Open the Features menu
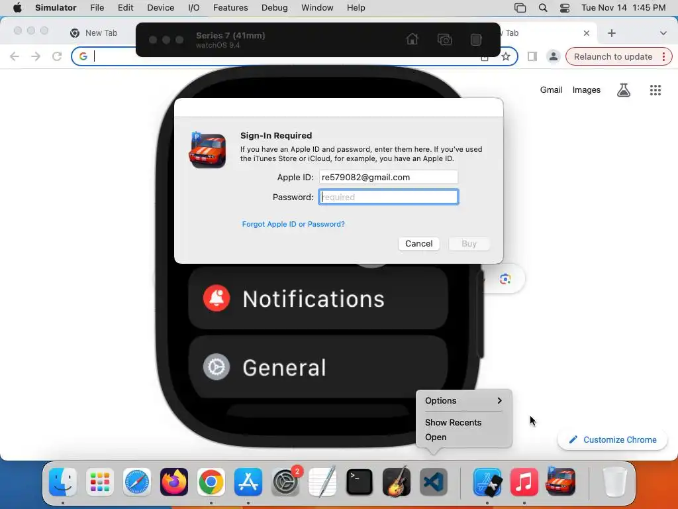Viewport: 678px width, 509px height. click(230, 8)
